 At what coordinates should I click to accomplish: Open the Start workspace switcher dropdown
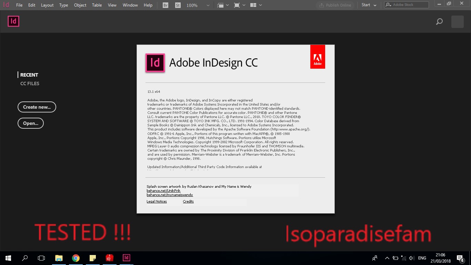point(369,5)
